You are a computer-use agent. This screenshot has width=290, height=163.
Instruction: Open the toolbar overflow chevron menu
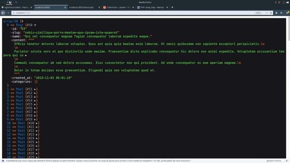pyautogui.click(x=281, y=13)
